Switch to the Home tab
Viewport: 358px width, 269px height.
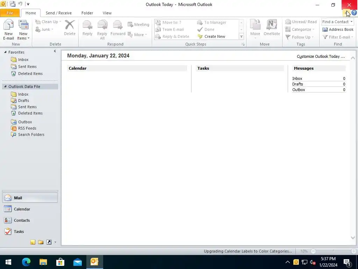31,13
